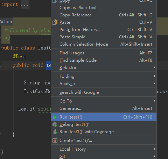168x159 pixels.
Task: Click the @Test annotation in editor
Action: [20, 56]
